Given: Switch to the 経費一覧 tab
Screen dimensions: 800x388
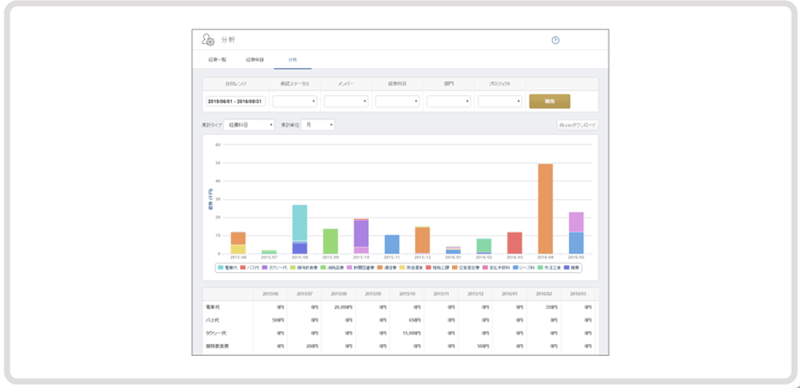Looking at the screenshot, I should click(218, 60).
